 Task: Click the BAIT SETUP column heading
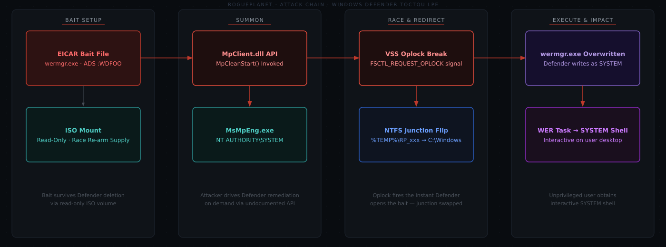click(83, 20)
